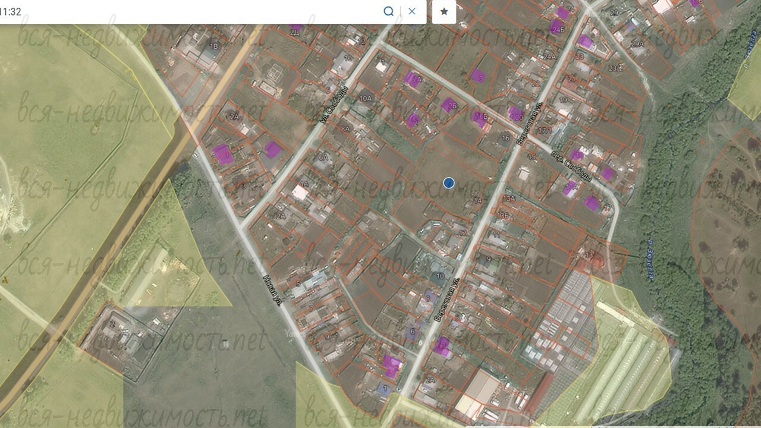Select the blue dot location marker

click(x=449, y=183)
